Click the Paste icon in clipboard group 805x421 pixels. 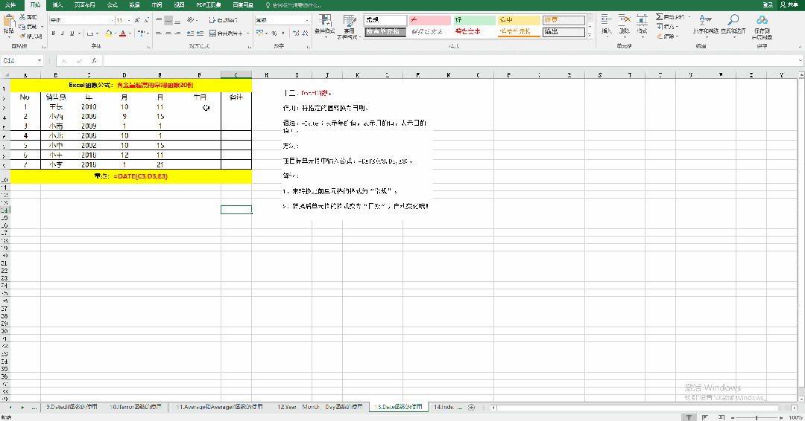coord(9,22)
